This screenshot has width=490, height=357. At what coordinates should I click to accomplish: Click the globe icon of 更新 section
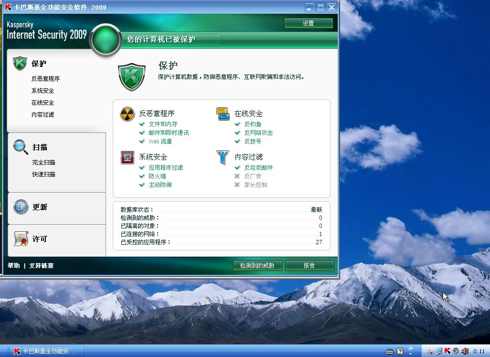(21, 207)
